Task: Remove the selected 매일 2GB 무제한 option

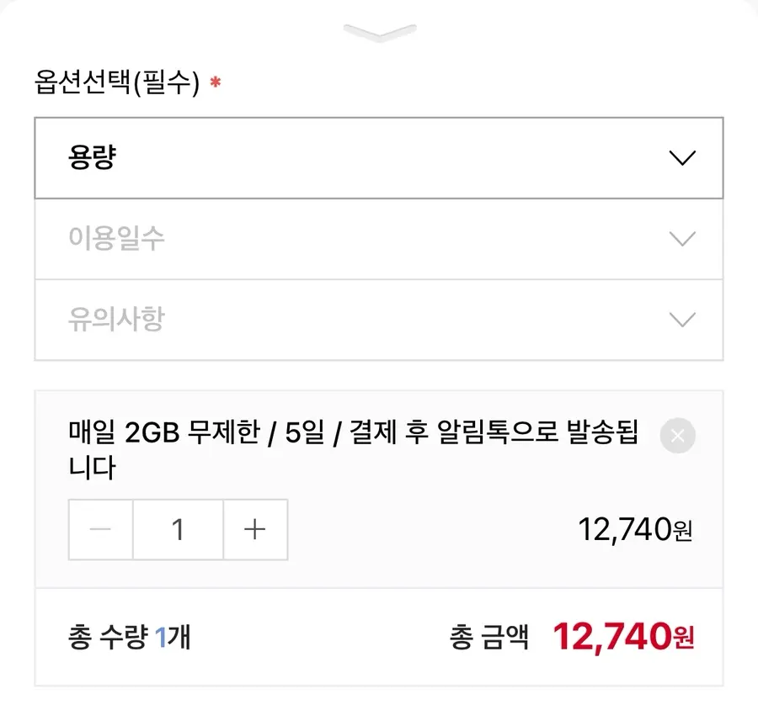Action: click(678, 436)
